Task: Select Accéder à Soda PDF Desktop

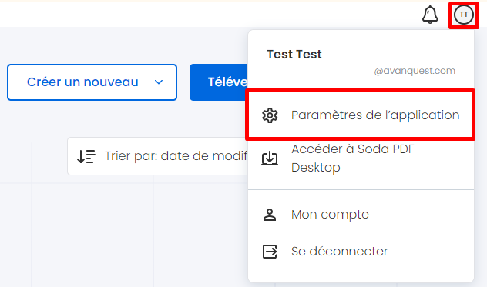Action: [361, 159]
